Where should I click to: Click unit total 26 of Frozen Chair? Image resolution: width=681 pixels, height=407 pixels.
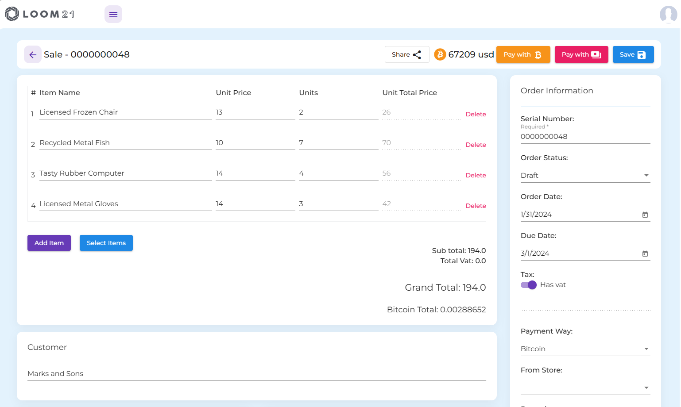pos(422,112)
